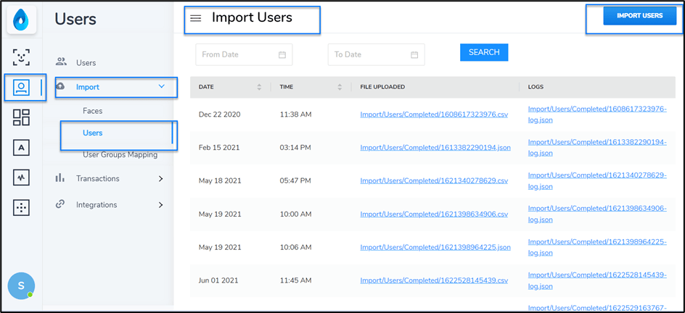Image resolution: width=685 pixels, height=313 pixels.
Task: Open the Transactions menu item
Action: point(97,178)
